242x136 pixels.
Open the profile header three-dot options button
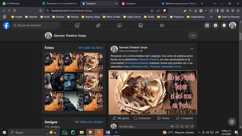[193, 36]
